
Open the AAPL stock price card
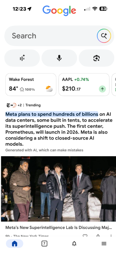(84, 85)
